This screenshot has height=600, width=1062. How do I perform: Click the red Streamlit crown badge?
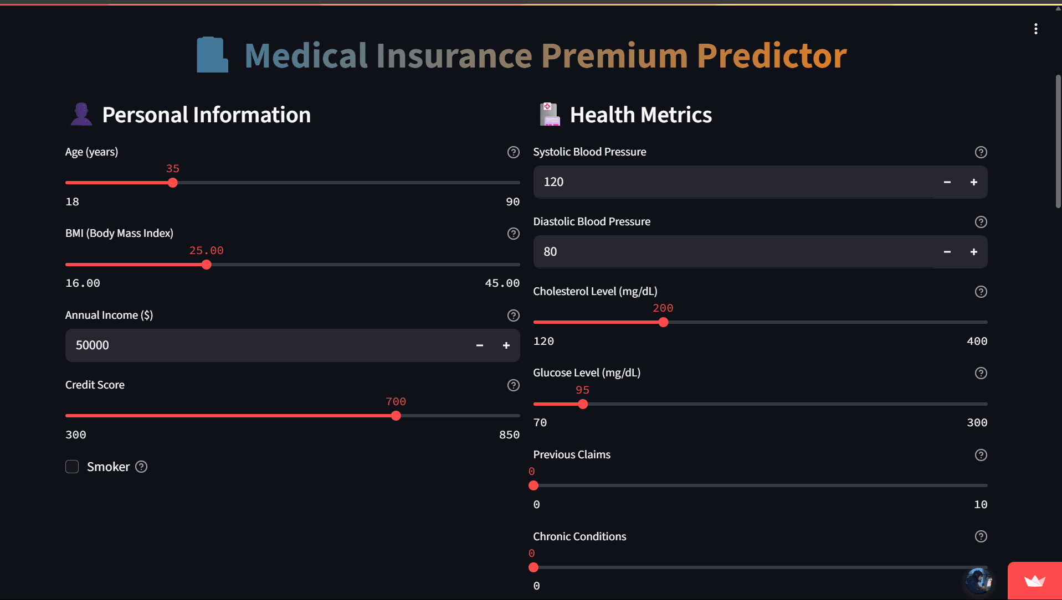[x=1035, y=582]
